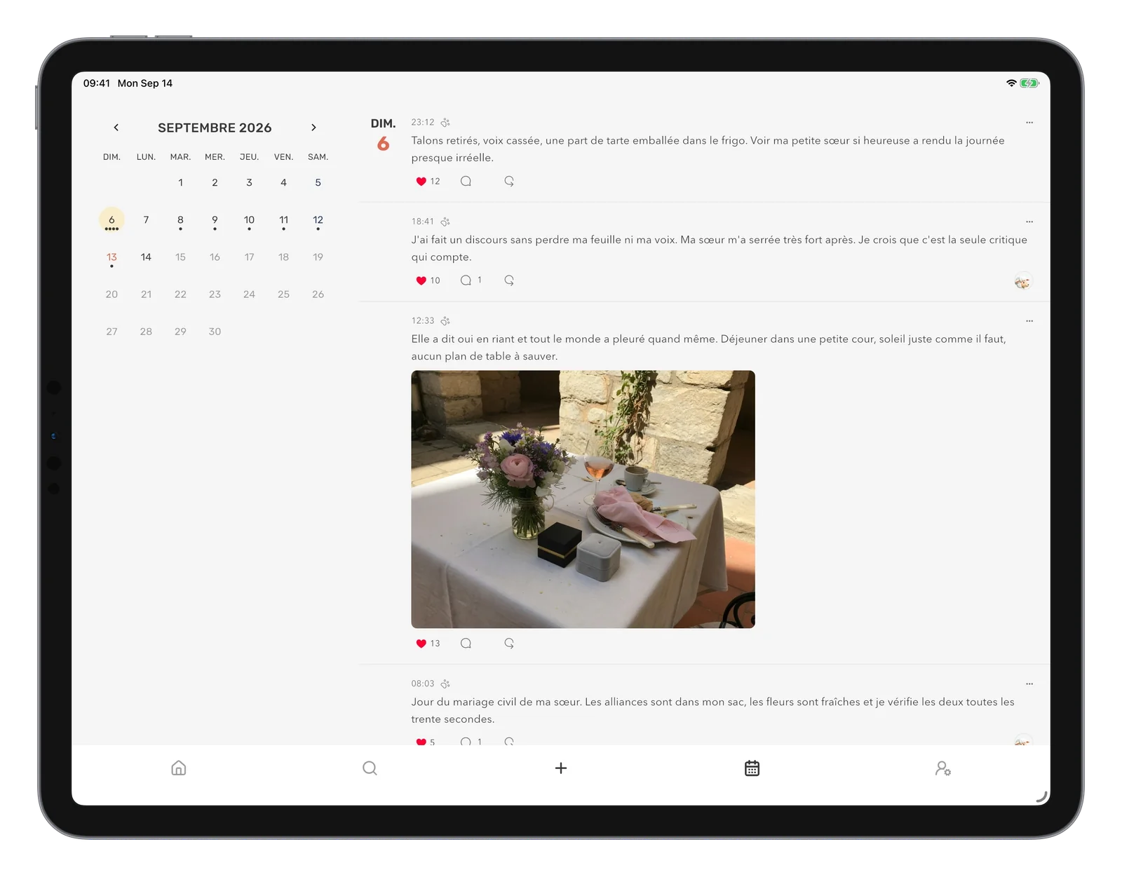Select September 13 in the calendar
The width and height of the screenshot is (1122, 877).
click(111, 257)
